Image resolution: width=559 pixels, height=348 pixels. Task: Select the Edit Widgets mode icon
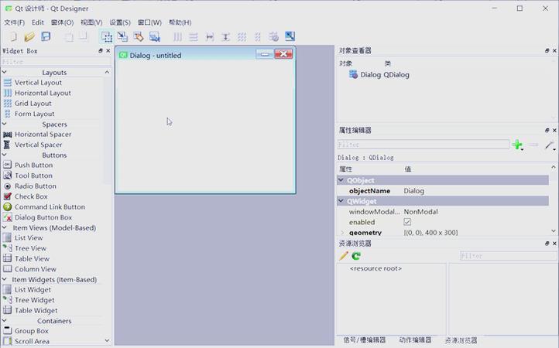107,36
